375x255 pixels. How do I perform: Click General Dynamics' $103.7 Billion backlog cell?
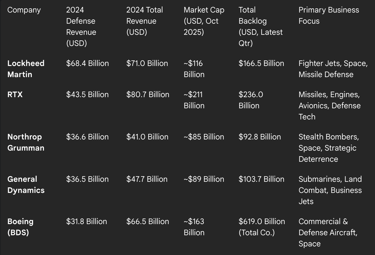pyautogui.click(x=261, y=179)
